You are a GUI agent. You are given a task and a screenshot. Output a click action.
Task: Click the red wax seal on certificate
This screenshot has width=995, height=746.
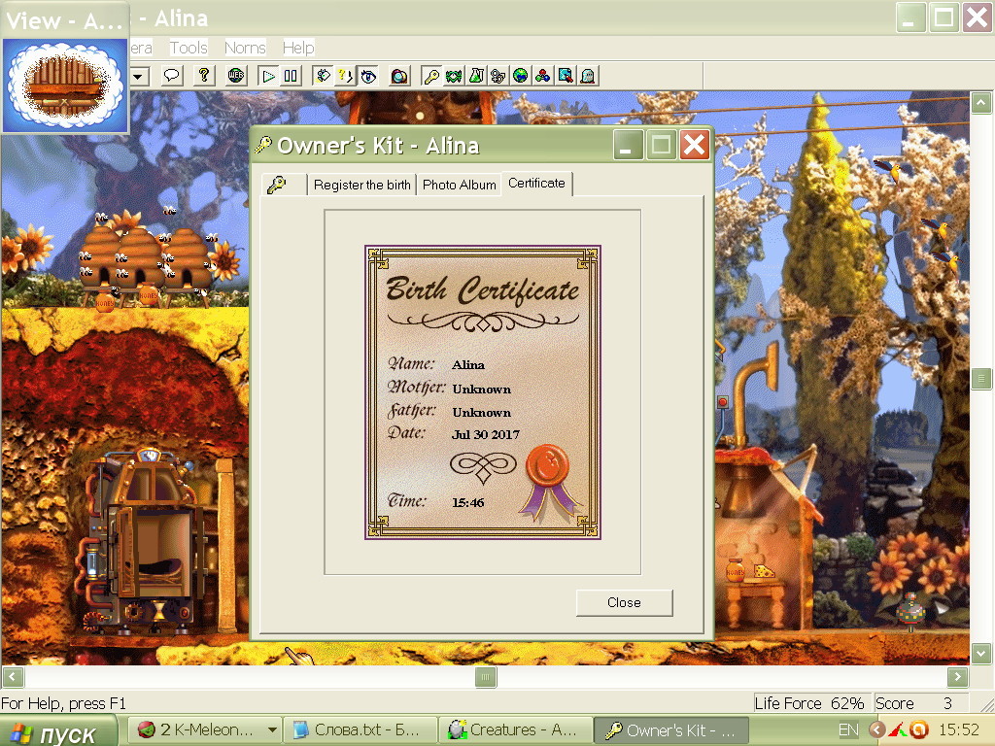(548, 463)
